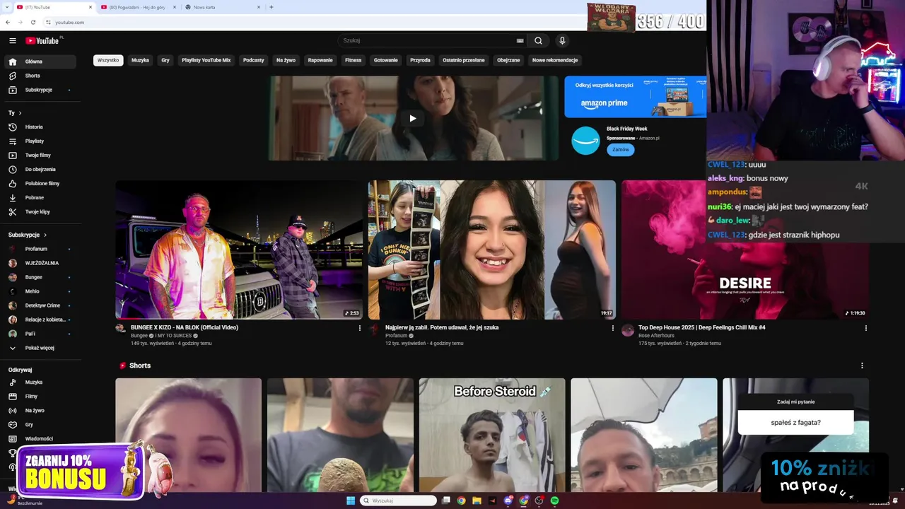Select the Podcasty filter chip
The image size is (905, 509).
254,60
